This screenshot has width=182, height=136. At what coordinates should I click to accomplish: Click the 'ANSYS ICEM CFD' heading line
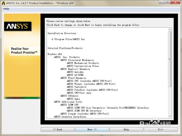point(69,105)
